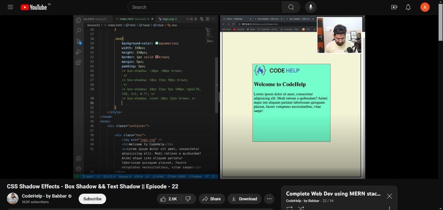The image size is (443, 210).
Task: Click the browser back arrow in video
Action: click(x=224, y=24)
